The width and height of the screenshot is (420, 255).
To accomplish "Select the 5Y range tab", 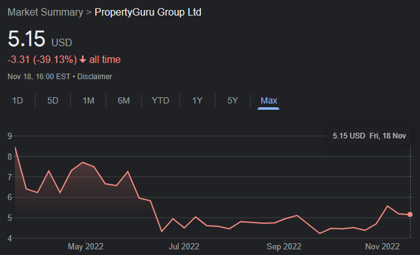I will (233, 100).
